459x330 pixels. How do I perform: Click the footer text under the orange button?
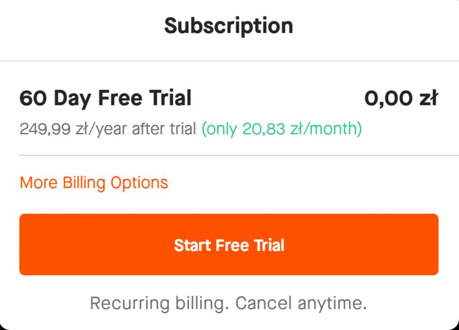click(x=229, y=303)
